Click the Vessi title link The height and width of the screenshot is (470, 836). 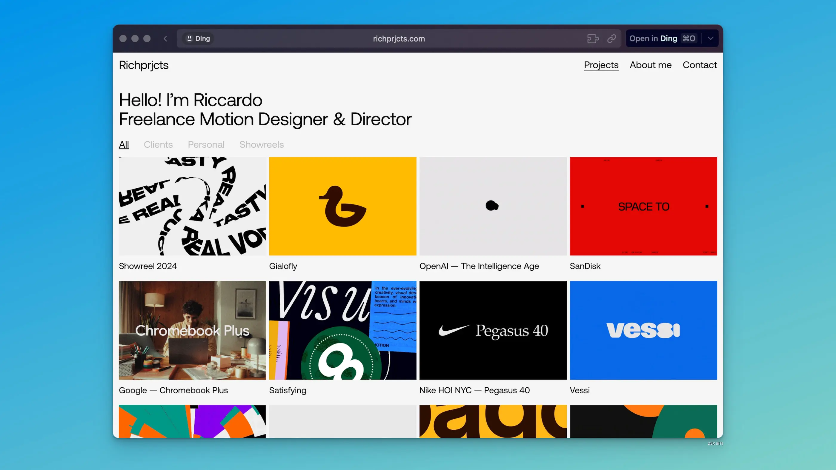coord(579,390)
